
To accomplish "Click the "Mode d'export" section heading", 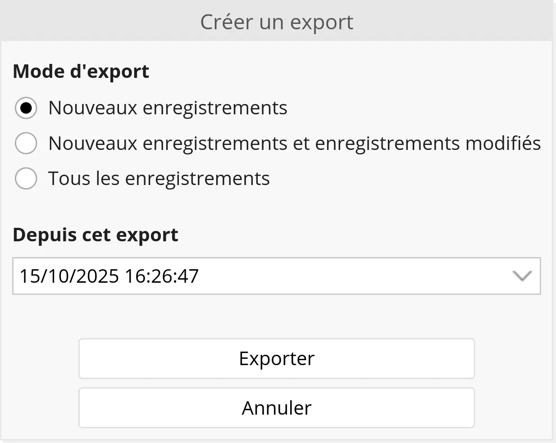I will [81, 71].
